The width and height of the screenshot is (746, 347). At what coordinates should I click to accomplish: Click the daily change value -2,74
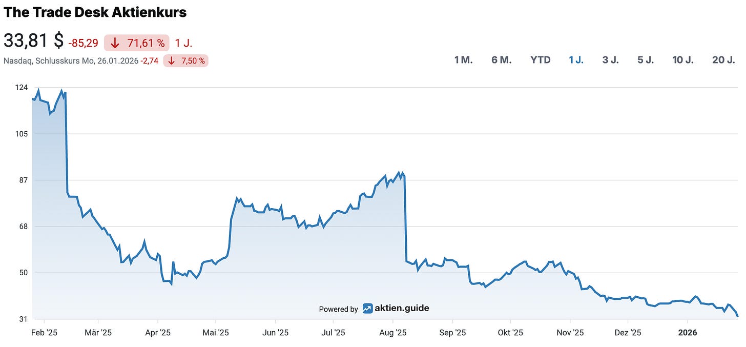150,60
